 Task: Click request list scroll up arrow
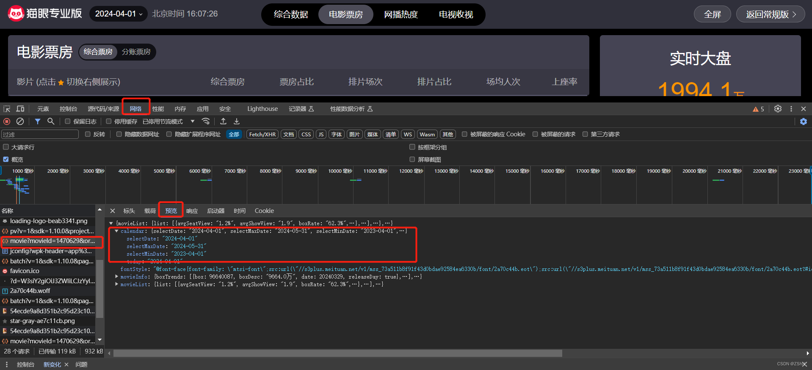coord(99,210)
